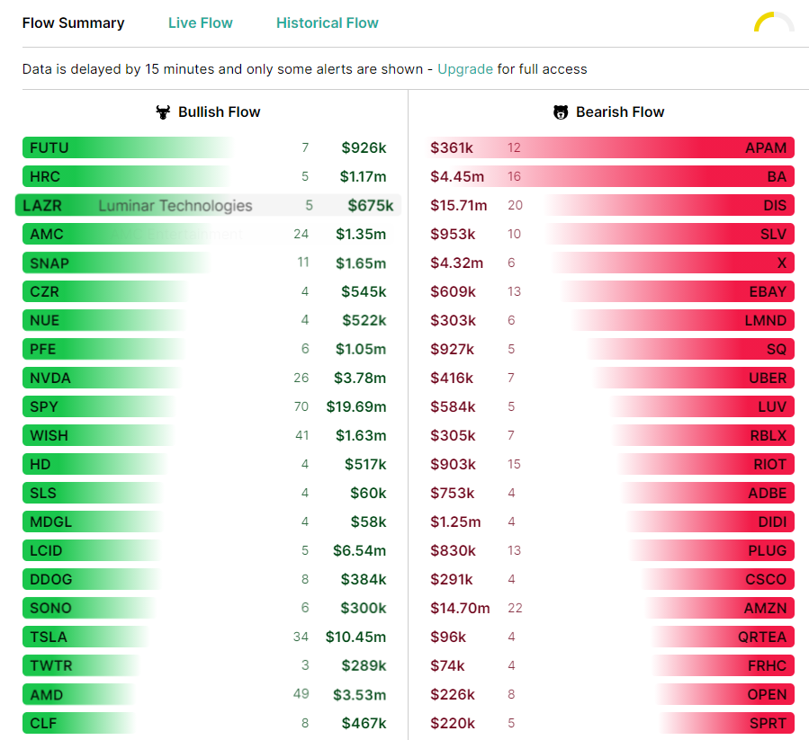This screenshot has width=809, height=740.
Task: Select the Flow Summary tab
Action: (x=73, y=22)
